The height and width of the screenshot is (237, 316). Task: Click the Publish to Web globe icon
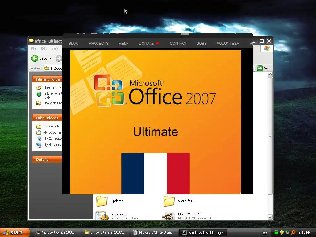[x=39, y=94]
